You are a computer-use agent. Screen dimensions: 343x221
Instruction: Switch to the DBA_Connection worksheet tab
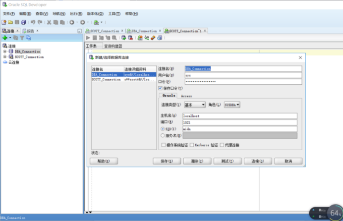[144, 31]
